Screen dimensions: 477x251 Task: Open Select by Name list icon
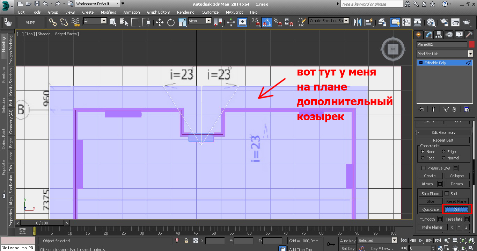[124, 22]
